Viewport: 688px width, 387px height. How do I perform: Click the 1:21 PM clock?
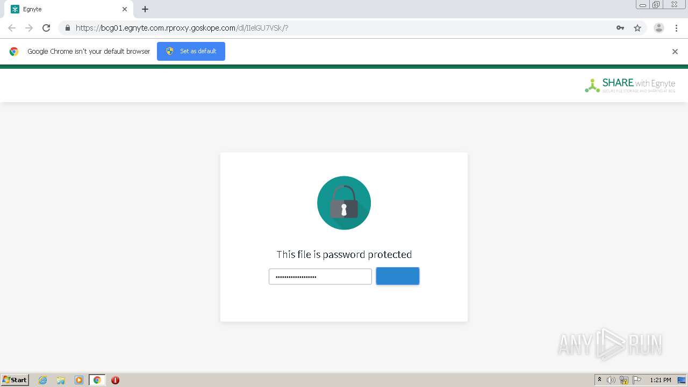(x=661, y=380)
